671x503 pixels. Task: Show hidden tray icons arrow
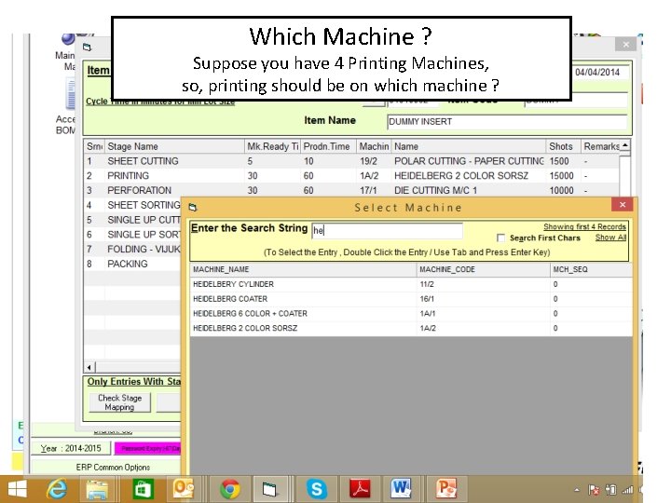[x=577, y=490]
